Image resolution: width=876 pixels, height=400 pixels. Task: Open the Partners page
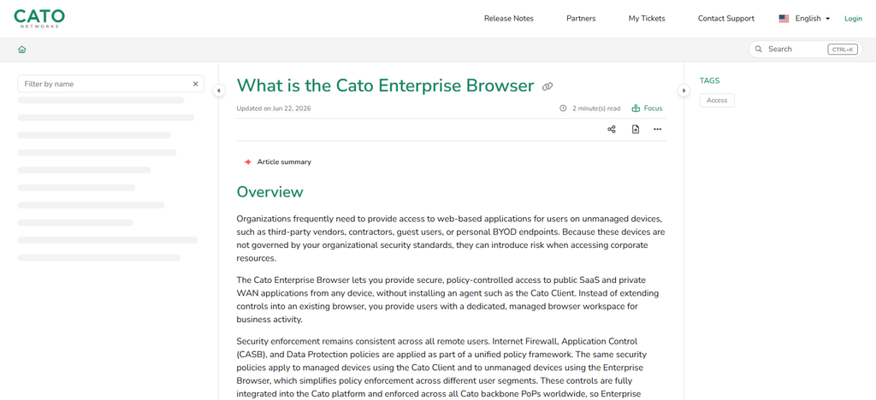[x=581, y=19]
